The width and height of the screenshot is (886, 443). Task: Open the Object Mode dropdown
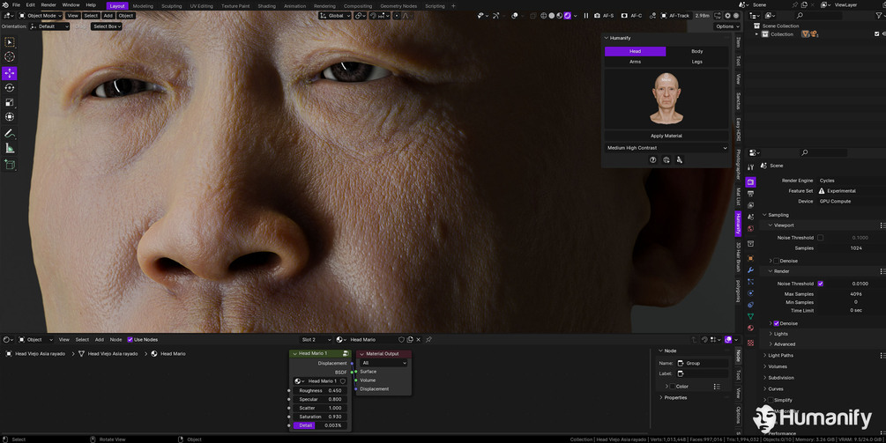coord(41,16)
